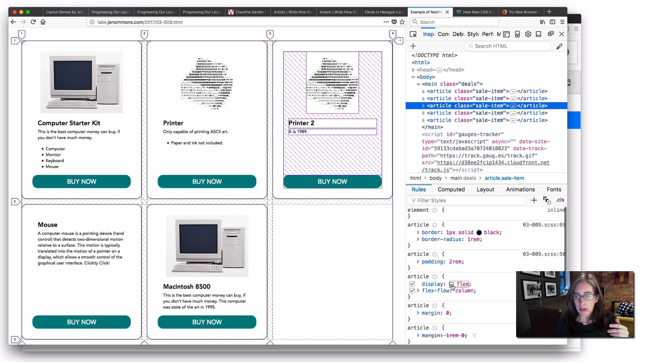Image resolution: width=645 pixels, height=362 pixels.
Task: Disable the flex-flow: column property
Action: coord(413,291)
